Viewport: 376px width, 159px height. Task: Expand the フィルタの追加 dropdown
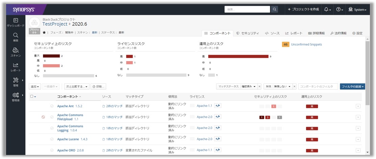click(x=352, y=87)
